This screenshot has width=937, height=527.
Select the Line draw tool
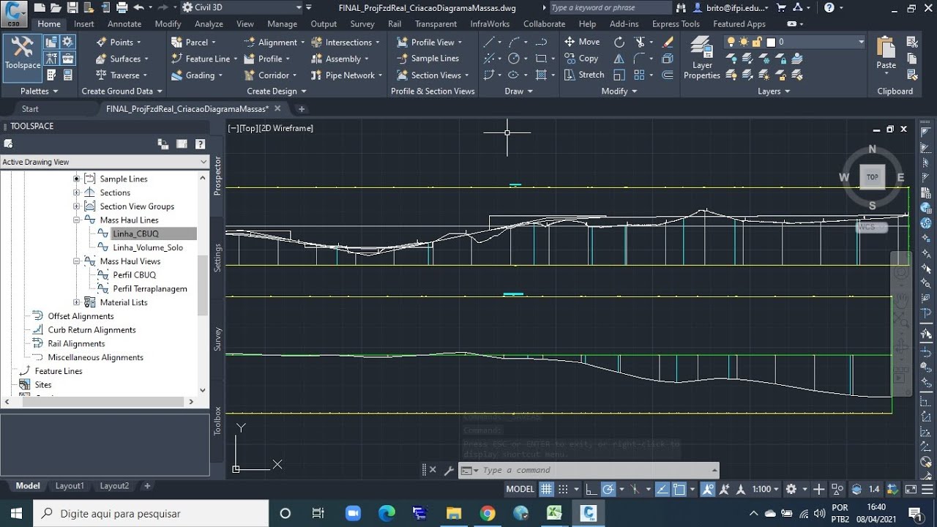point(489,42)
